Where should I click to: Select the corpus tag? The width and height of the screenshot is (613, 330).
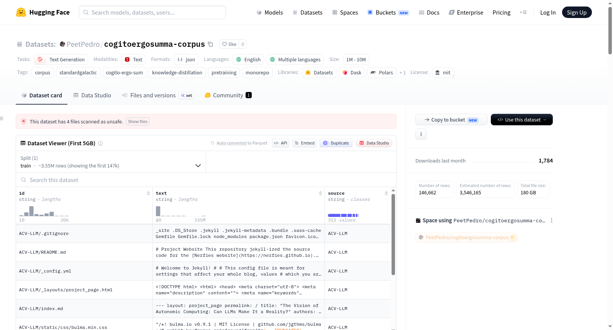pos(43,72)
